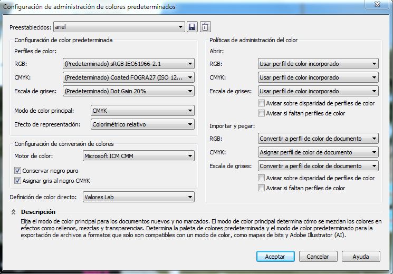393x274 pixels.
Task: Uncheck Asignar gris al negro CMYK
Action: pyautogui.click(x=18, y=181)
